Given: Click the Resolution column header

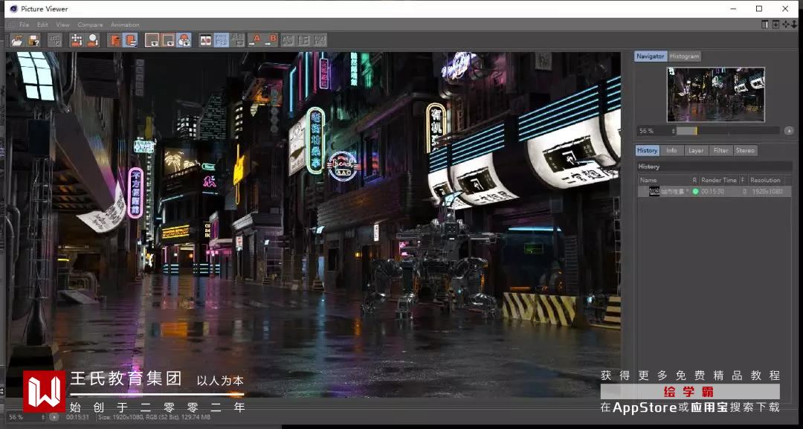Looking at the screenshot, I should 766,180.
